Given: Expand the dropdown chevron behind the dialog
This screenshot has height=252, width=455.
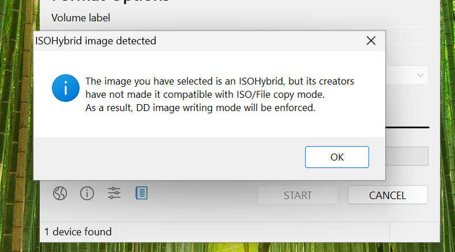Looking at the screenshot, I should (x=420, y=75).
